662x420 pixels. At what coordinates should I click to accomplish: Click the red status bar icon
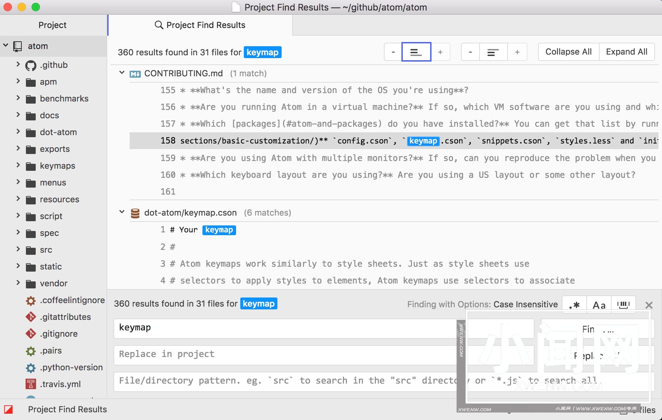(8, 409)
